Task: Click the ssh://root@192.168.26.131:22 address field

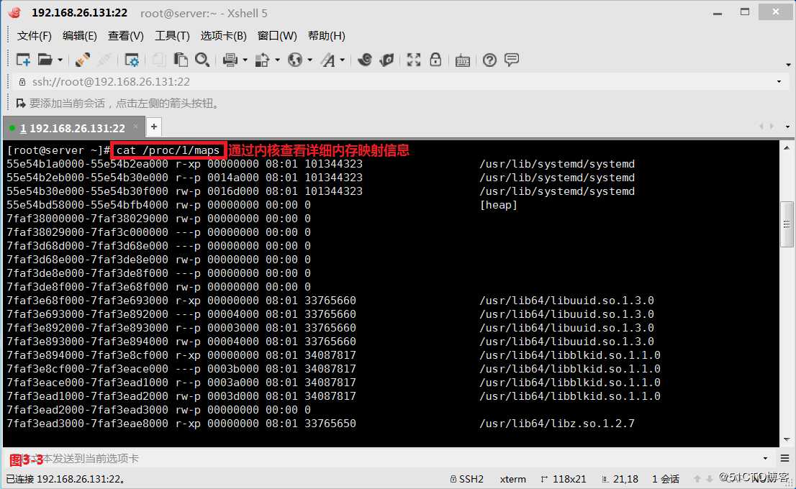Action: click(396, 82)
